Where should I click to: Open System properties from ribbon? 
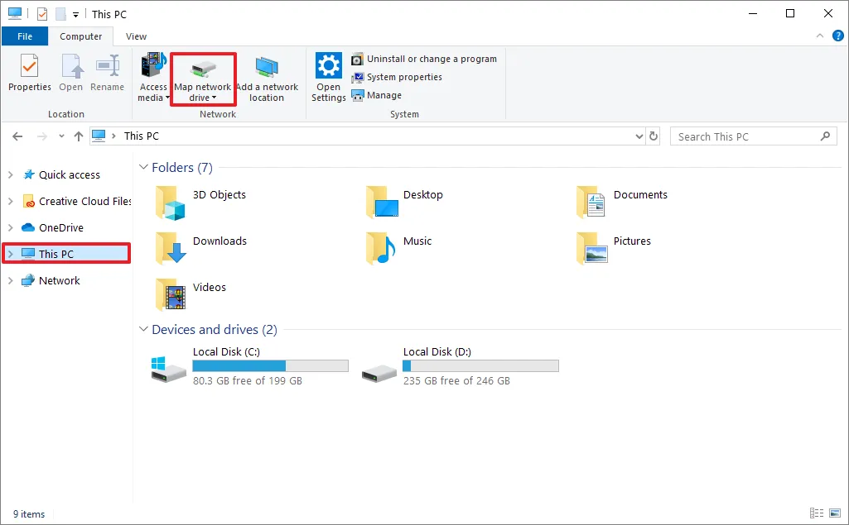coord(403,77)
